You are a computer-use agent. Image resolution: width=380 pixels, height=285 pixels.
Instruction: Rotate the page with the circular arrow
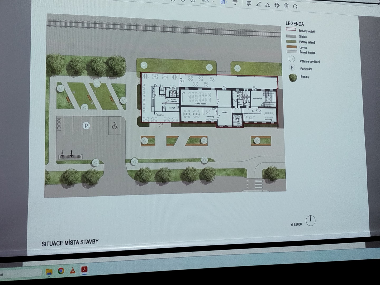(x=295, y=6)
